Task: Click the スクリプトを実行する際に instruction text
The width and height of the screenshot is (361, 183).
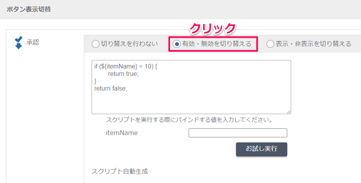Action: coord(189,120)
